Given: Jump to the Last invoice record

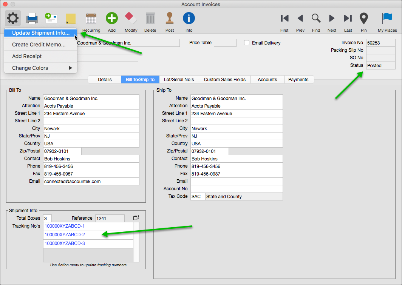Looking at the screenshot, I should point(348,18).
